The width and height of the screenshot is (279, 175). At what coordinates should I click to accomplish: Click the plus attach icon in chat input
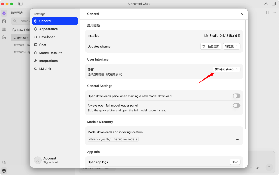point(251,167)
